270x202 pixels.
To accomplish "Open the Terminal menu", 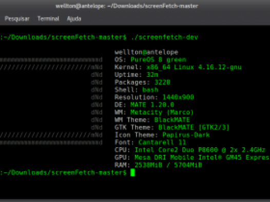I will 48,18.
